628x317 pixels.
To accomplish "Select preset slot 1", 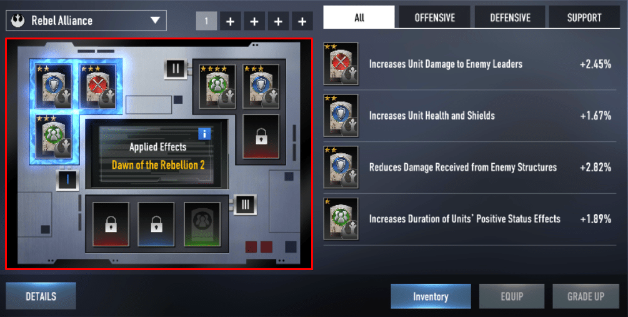I will [206, 21].
